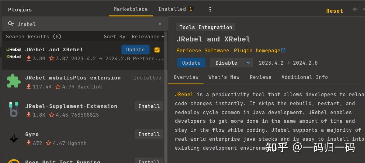Open the Sort By Relevance dropdown

[134, 36]
